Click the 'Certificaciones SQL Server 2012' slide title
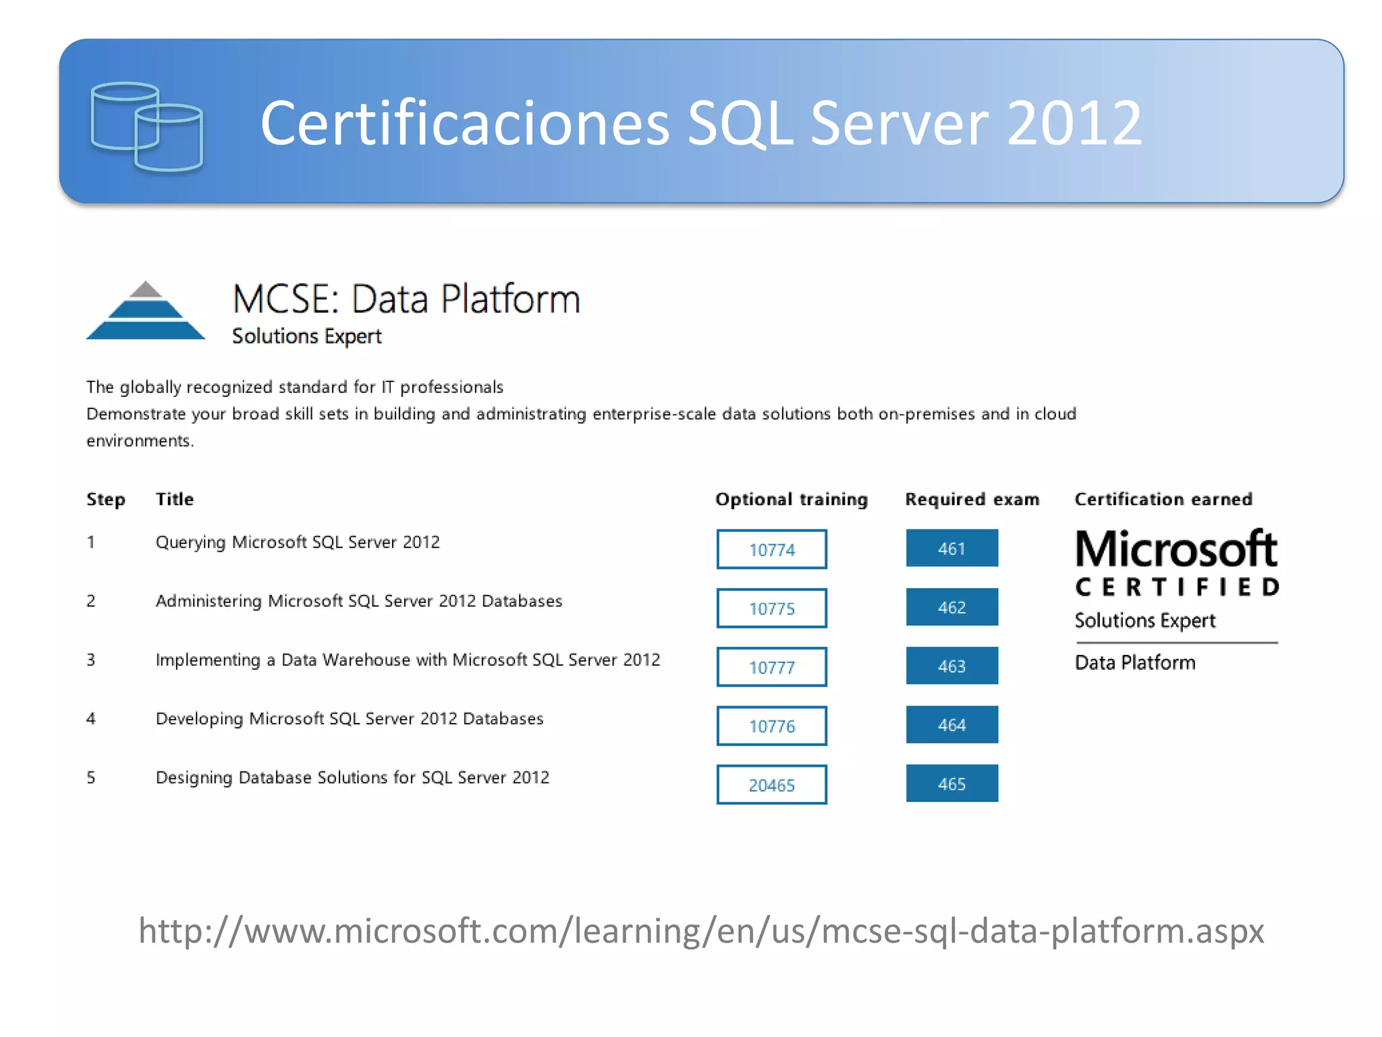The width and height of the screenshot is (1382, 1037). (701, 123)
